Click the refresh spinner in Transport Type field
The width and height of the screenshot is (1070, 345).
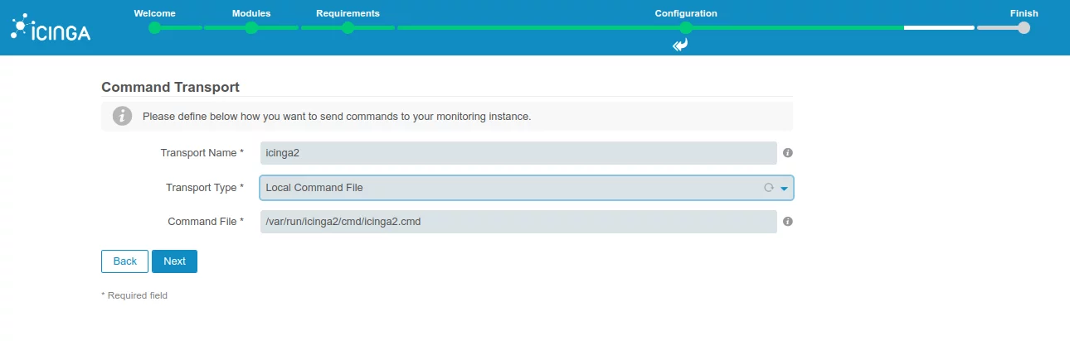(769, 188)
